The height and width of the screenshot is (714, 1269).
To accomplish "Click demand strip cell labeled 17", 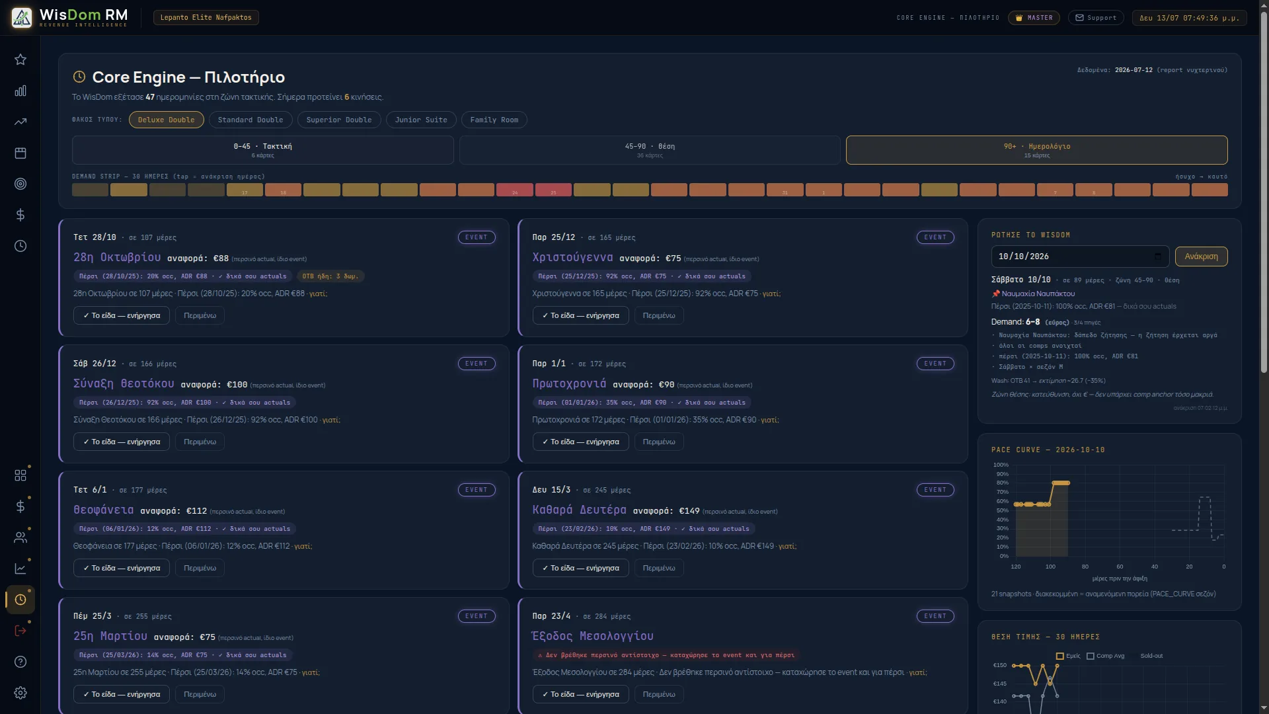I will click(x=245, y=190).
